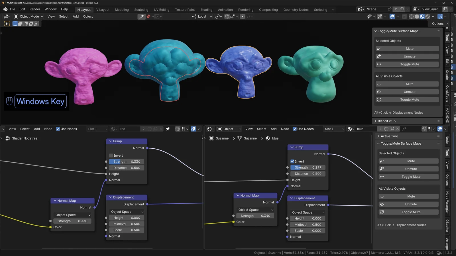Toggle Use Nodes in left node editor
456x256 pixels.
[x=58, y=129]
